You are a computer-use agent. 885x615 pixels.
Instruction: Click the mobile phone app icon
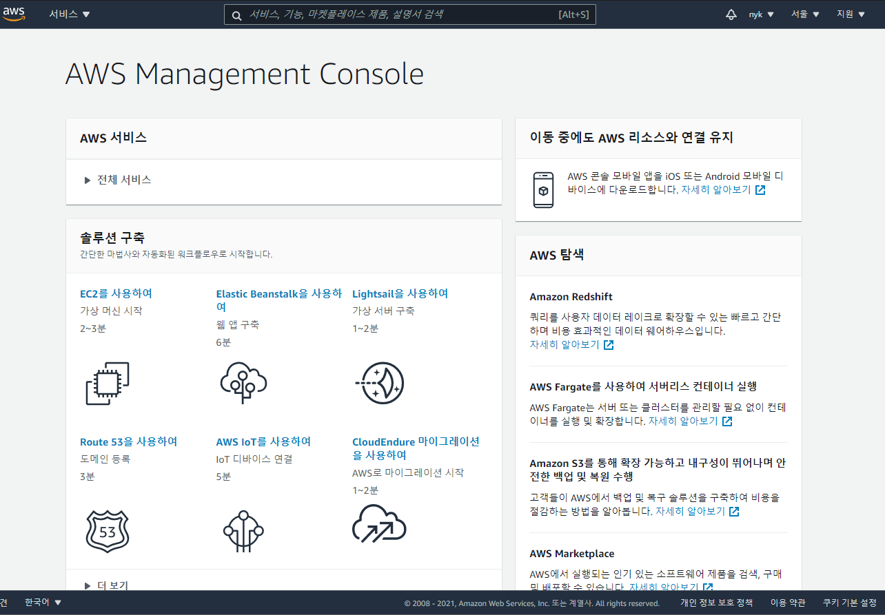[543, 189]
